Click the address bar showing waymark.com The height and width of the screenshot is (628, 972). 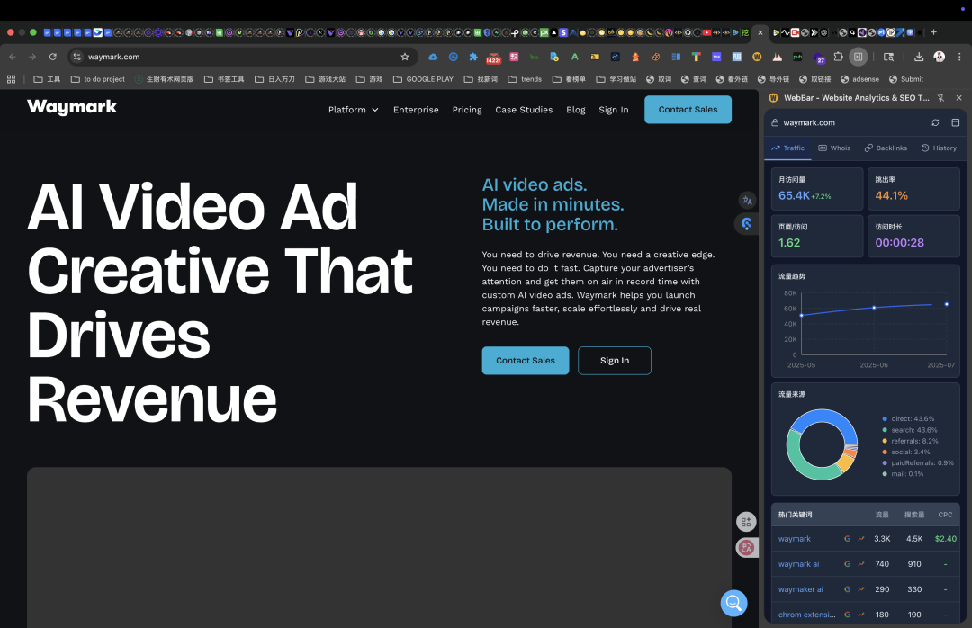pos(242,57)
